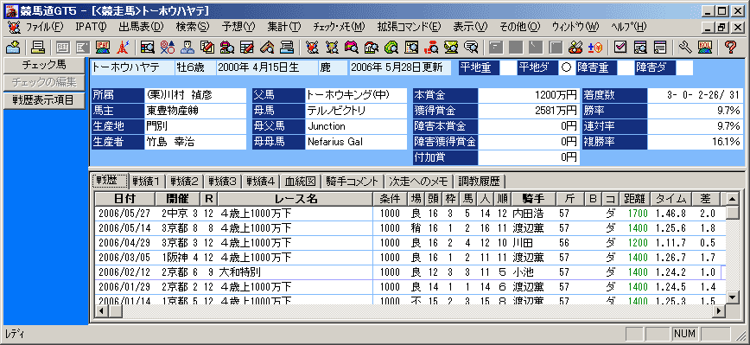
Task: Click the horizontal scrollbar right arrow
Action: click(x=719, y=311)
